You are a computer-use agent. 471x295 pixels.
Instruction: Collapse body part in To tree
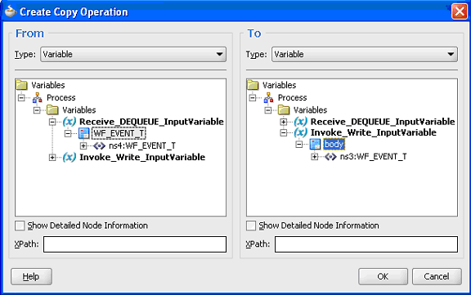[x=299, y=145]
